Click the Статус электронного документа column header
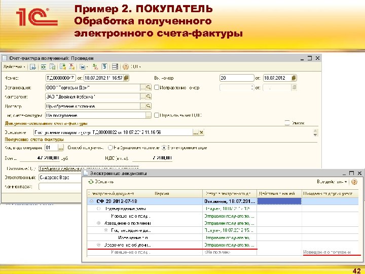This screenshot has height=274, width=365. click(x=230, y=194)
